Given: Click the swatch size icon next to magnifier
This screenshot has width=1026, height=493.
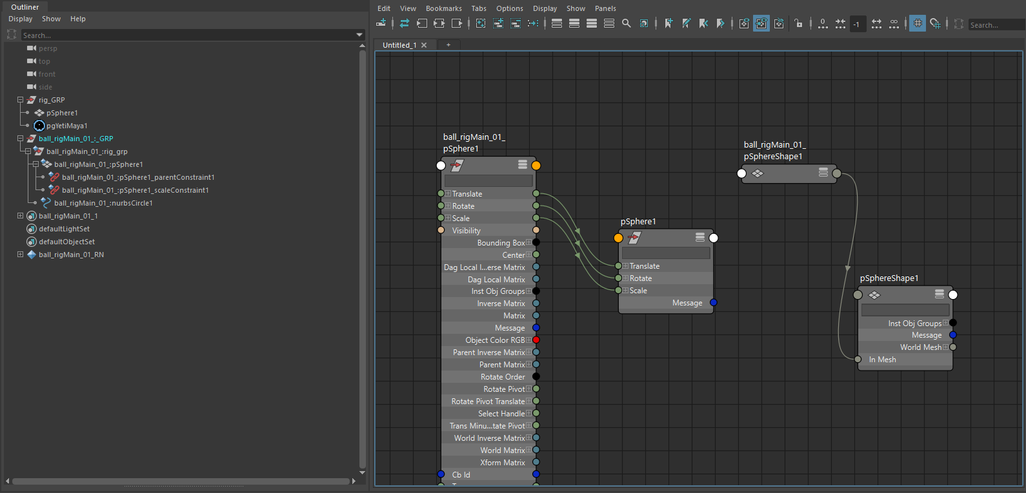Looking at the screenshot, I should tap(644, 23).
